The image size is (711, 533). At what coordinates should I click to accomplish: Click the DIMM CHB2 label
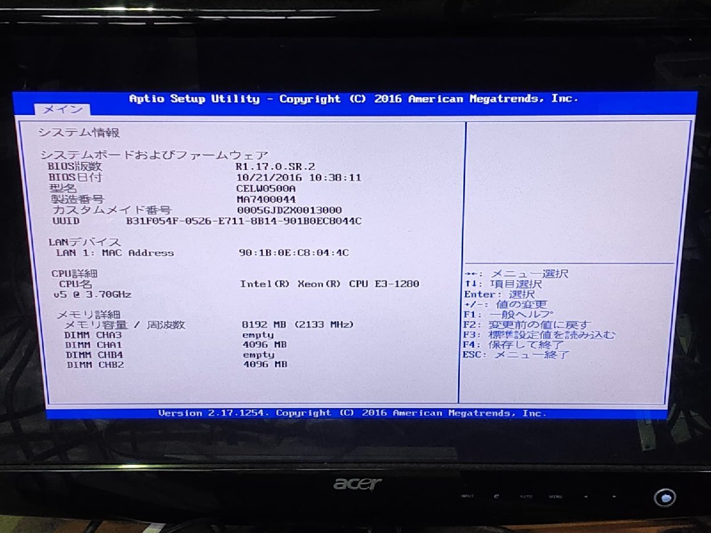(x=95, y=365)
